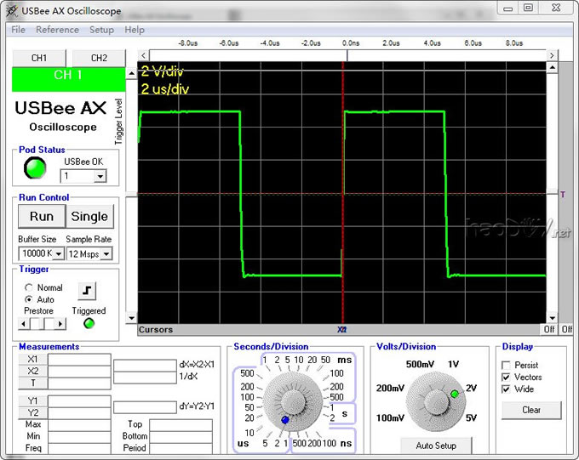Expand the USBee pod number dropdown
This screenshot has width=579, height=460.
click(100, 176)
